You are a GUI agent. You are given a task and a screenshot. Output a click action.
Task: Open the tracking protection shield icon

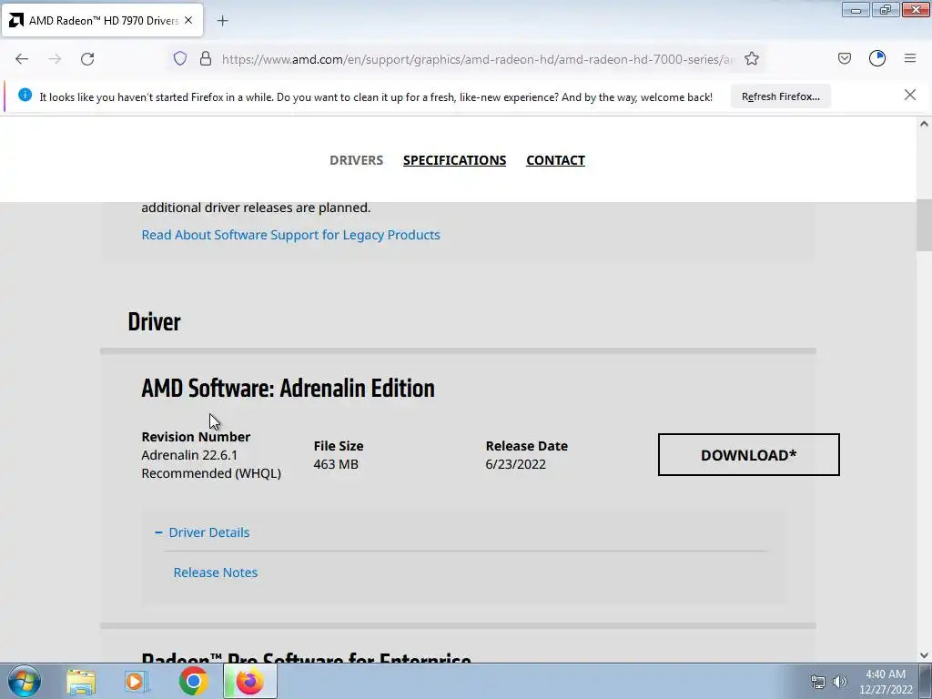(x=180, y=58)
